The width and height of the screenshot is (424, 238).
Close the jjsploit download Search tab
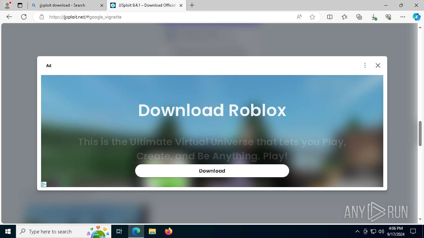[102, 5]
